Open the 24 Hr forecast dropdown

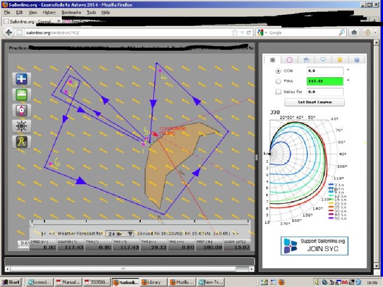(120, 233)
